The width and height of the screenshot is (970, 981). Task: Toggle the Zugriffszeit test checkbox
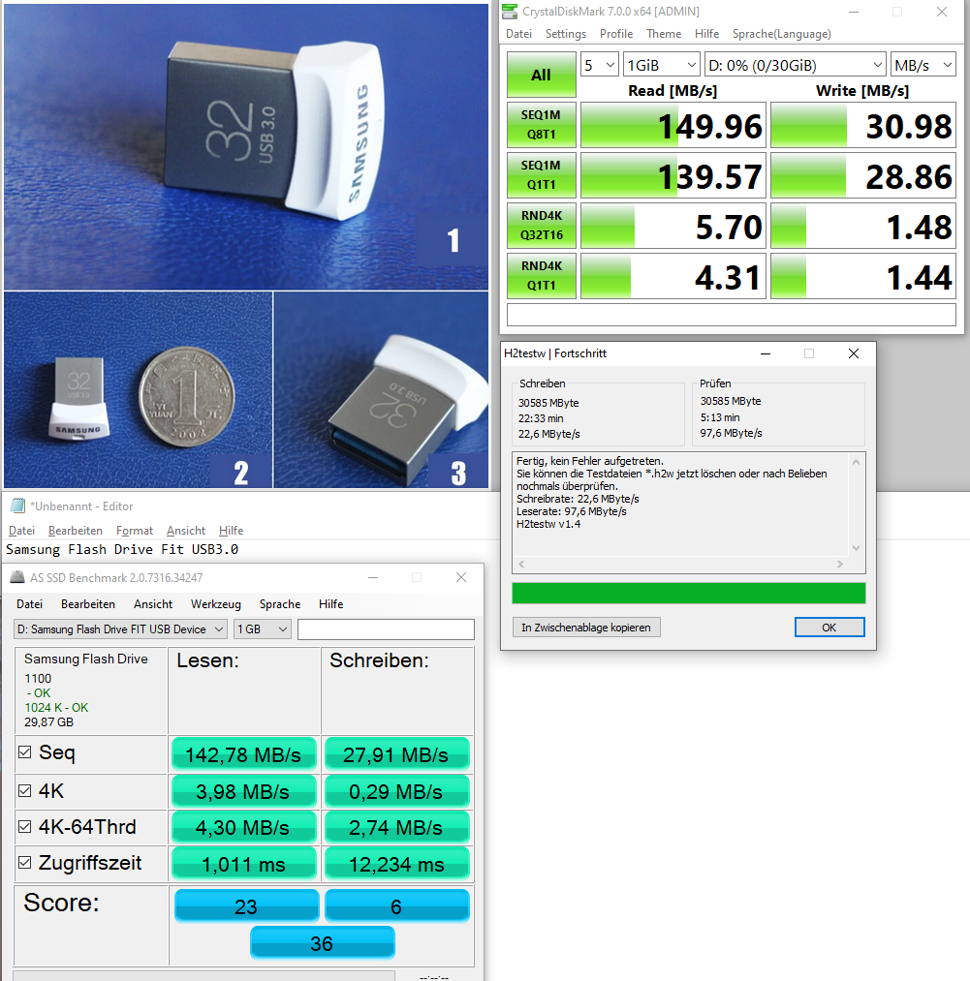click(x=25, y=863)
